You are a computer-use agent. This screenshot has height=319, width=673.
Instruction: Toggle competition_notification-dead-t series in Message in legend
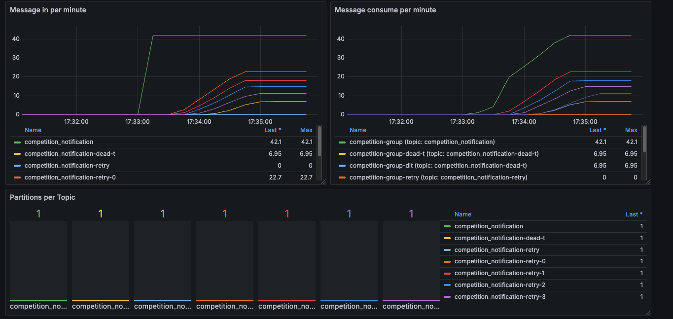click(x=70, y=154)
